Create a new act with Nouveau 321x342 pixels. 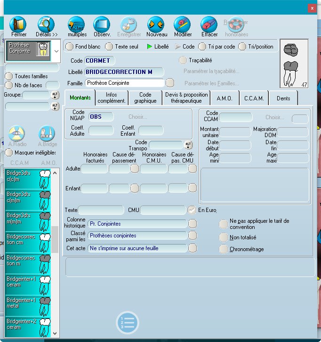pyautogui.click(x=156, y=24)
